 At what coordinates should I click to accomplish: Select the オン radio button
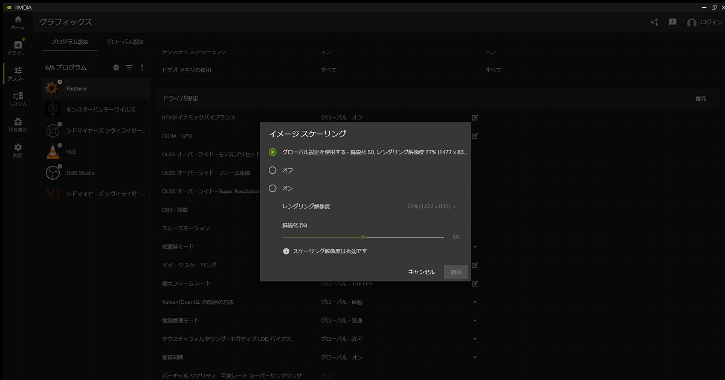272,188
